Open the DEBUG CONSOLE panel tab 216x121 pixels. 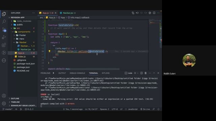(77, 73)
